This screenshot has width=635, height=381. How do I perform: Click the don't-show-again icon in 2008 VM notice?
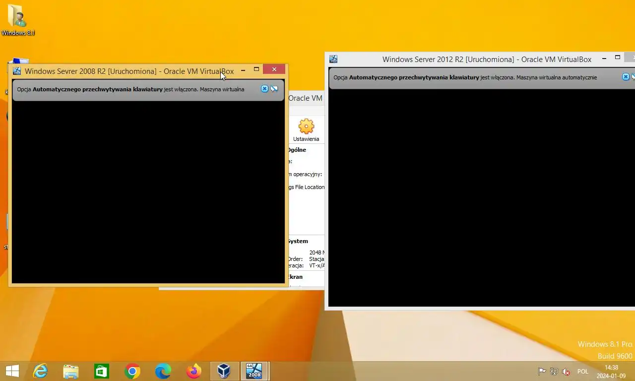[x=274, y=89]
